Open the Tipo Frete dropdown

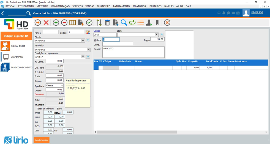point(61,86)
